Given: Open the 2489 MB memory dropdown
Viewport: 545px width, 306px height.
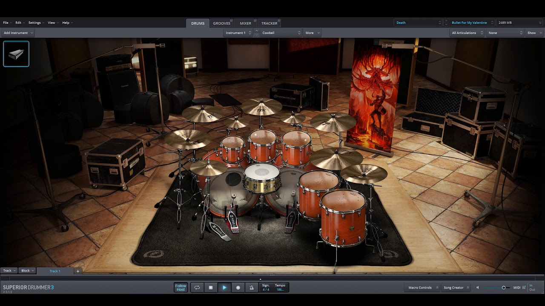Looking at the screenshot, I should (519, 23).
